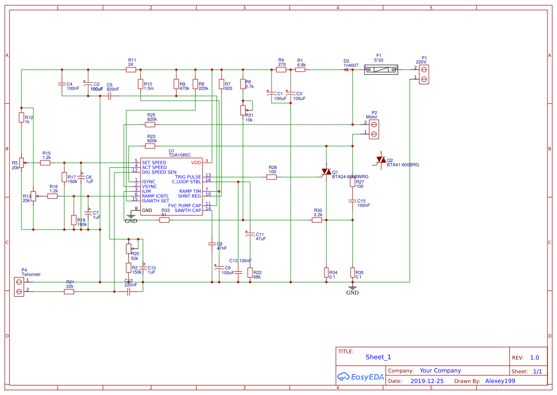Select resistor R16 1.2k symbol

point(52,196)
